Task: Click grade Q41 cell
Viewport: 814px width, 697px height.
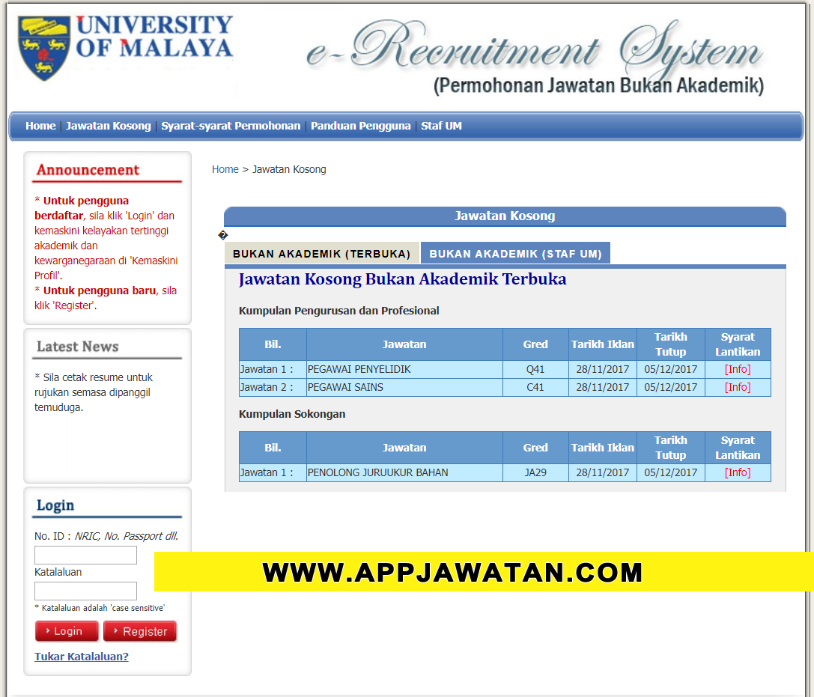Action: [x=535, y=370]
